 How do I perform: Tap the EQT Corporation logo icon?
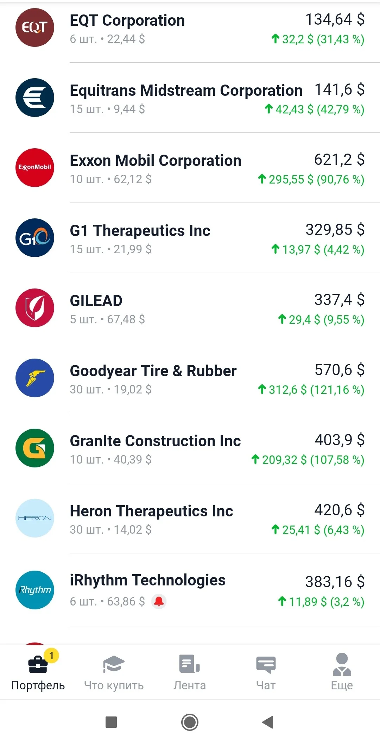click(x=35, y=27)
